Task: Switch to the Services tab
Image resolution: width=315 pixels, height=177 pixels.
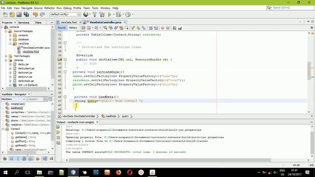Action: (24, 23)
